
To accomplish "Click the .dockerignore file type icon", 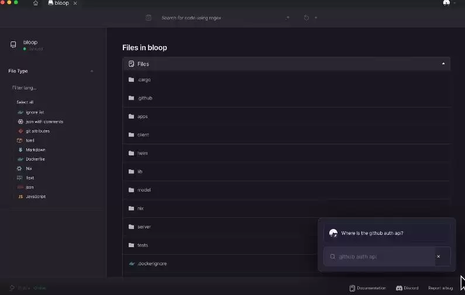I will [132, 263].
